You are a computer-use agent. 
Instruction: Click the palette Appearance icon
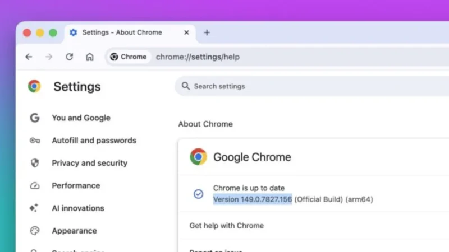35,231
